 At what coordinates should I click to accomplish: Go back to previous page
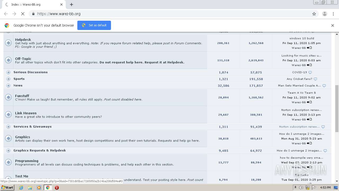pos(6,14)
